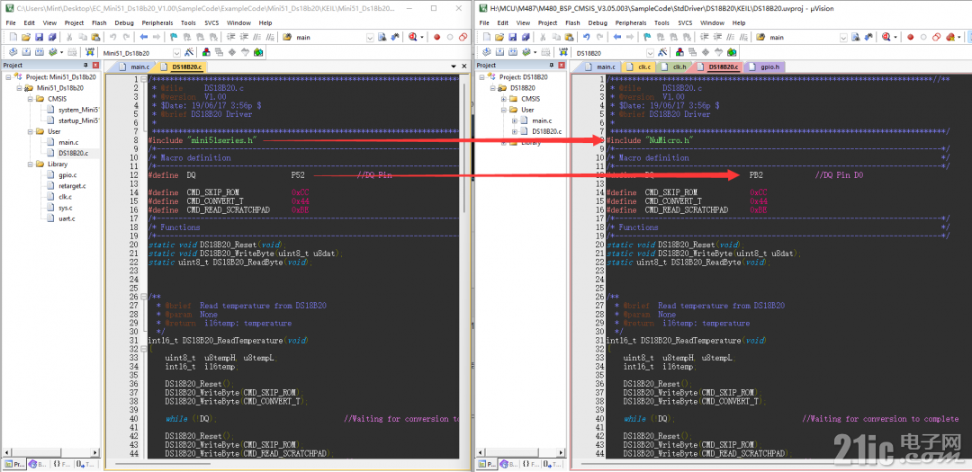Click Undo icon in right window toolbar
This screenshot has width=972, height=472.
(587, 37)
